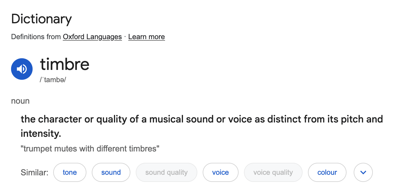Click the definition text of timbre
Screen dimensions: 409x187
(202, 119)
